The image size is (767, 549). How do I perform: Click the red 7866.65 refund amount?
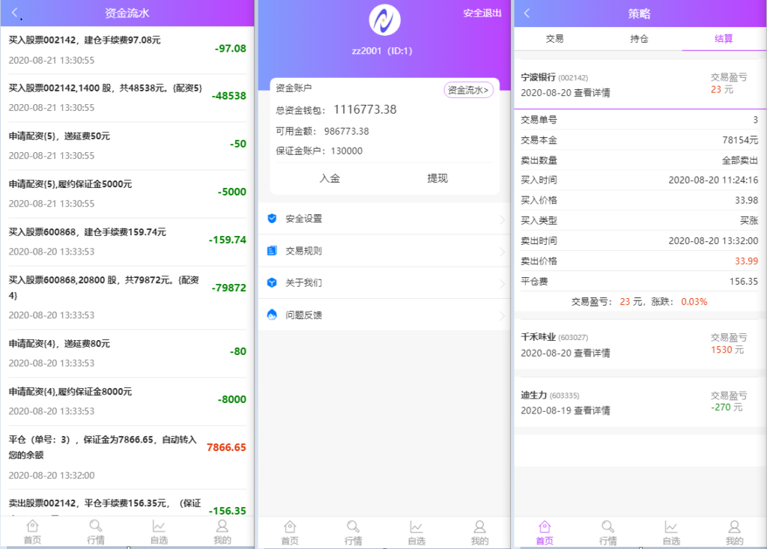226,447
